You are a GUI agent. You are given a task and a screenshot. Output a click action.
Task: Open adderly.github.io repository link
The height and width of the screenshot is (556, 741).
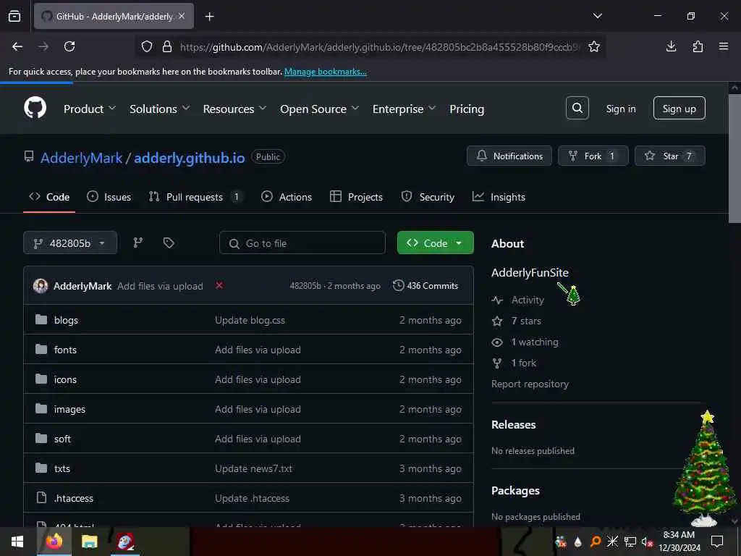click(190, 157)
